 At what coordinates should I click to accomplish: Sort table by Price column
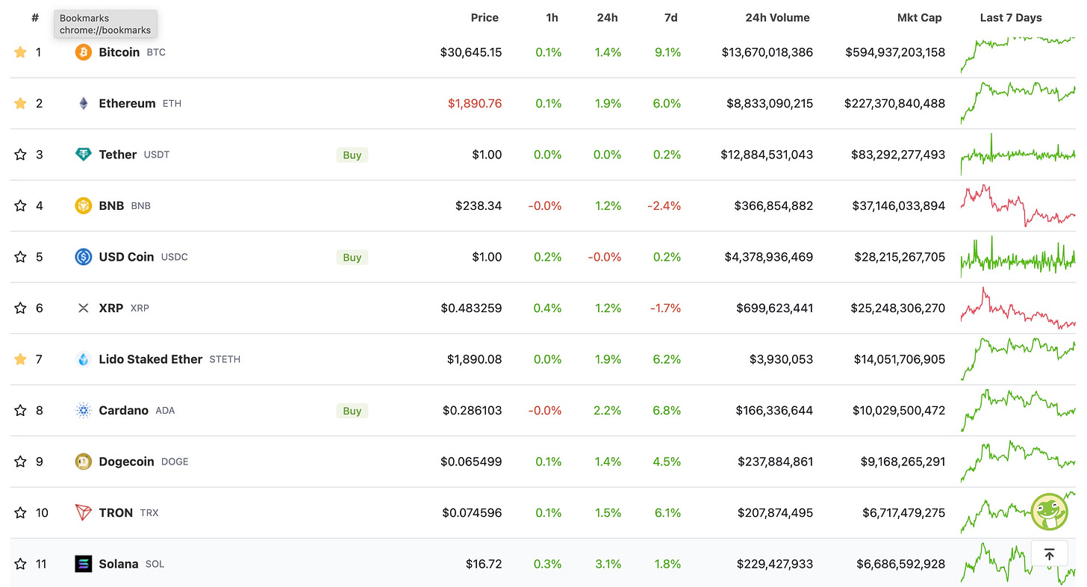[485, 17]
